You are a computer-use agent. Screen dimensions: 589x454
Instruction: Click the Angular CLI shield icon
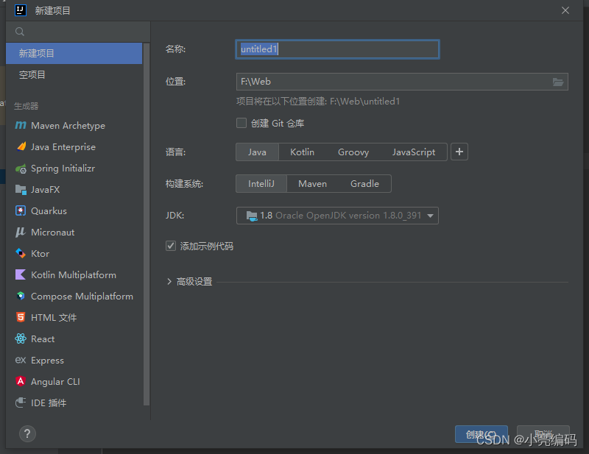(21, 381)
